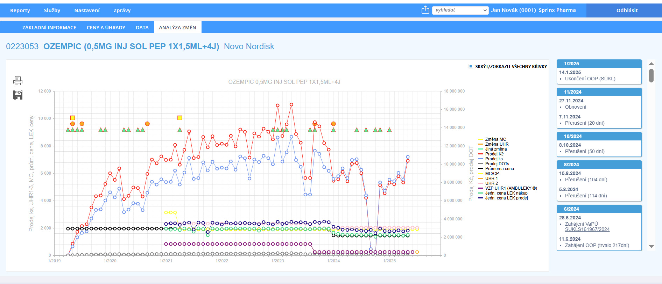
Task: Open the Služby menu
Action: (x=52, y=10)
